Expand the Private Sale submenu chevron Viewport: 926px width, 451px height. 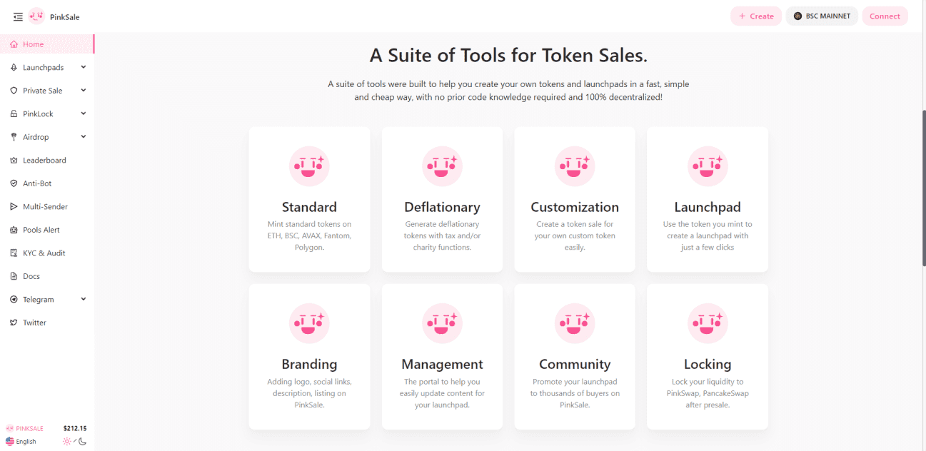[x=84, y=91]
